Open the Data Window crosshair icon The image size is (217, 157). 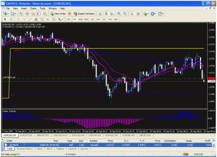point(27,14)
